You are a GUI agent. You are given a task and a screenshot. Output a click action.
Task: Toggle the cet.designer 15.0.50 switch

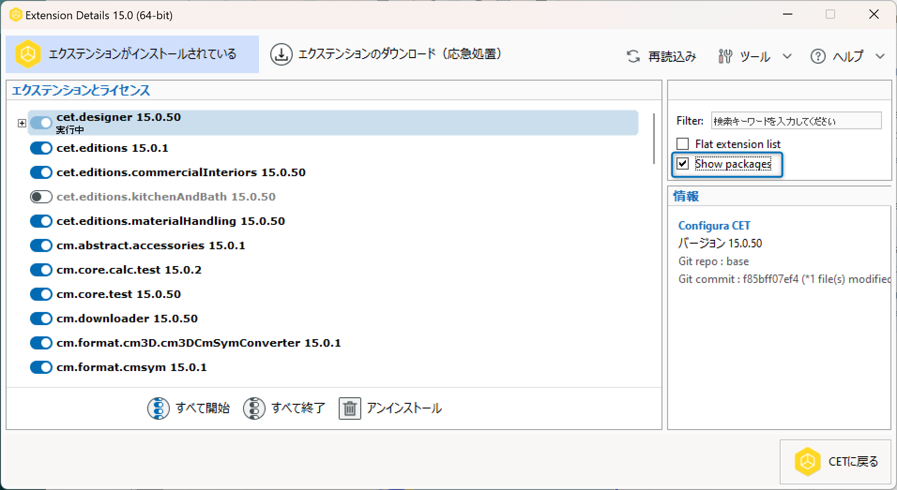pyautogui.click(x=41, y=123)
